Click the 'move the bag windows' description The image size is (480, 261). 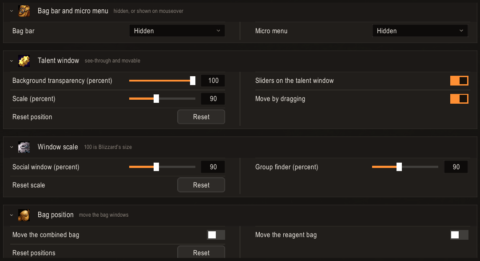[104, 215]
